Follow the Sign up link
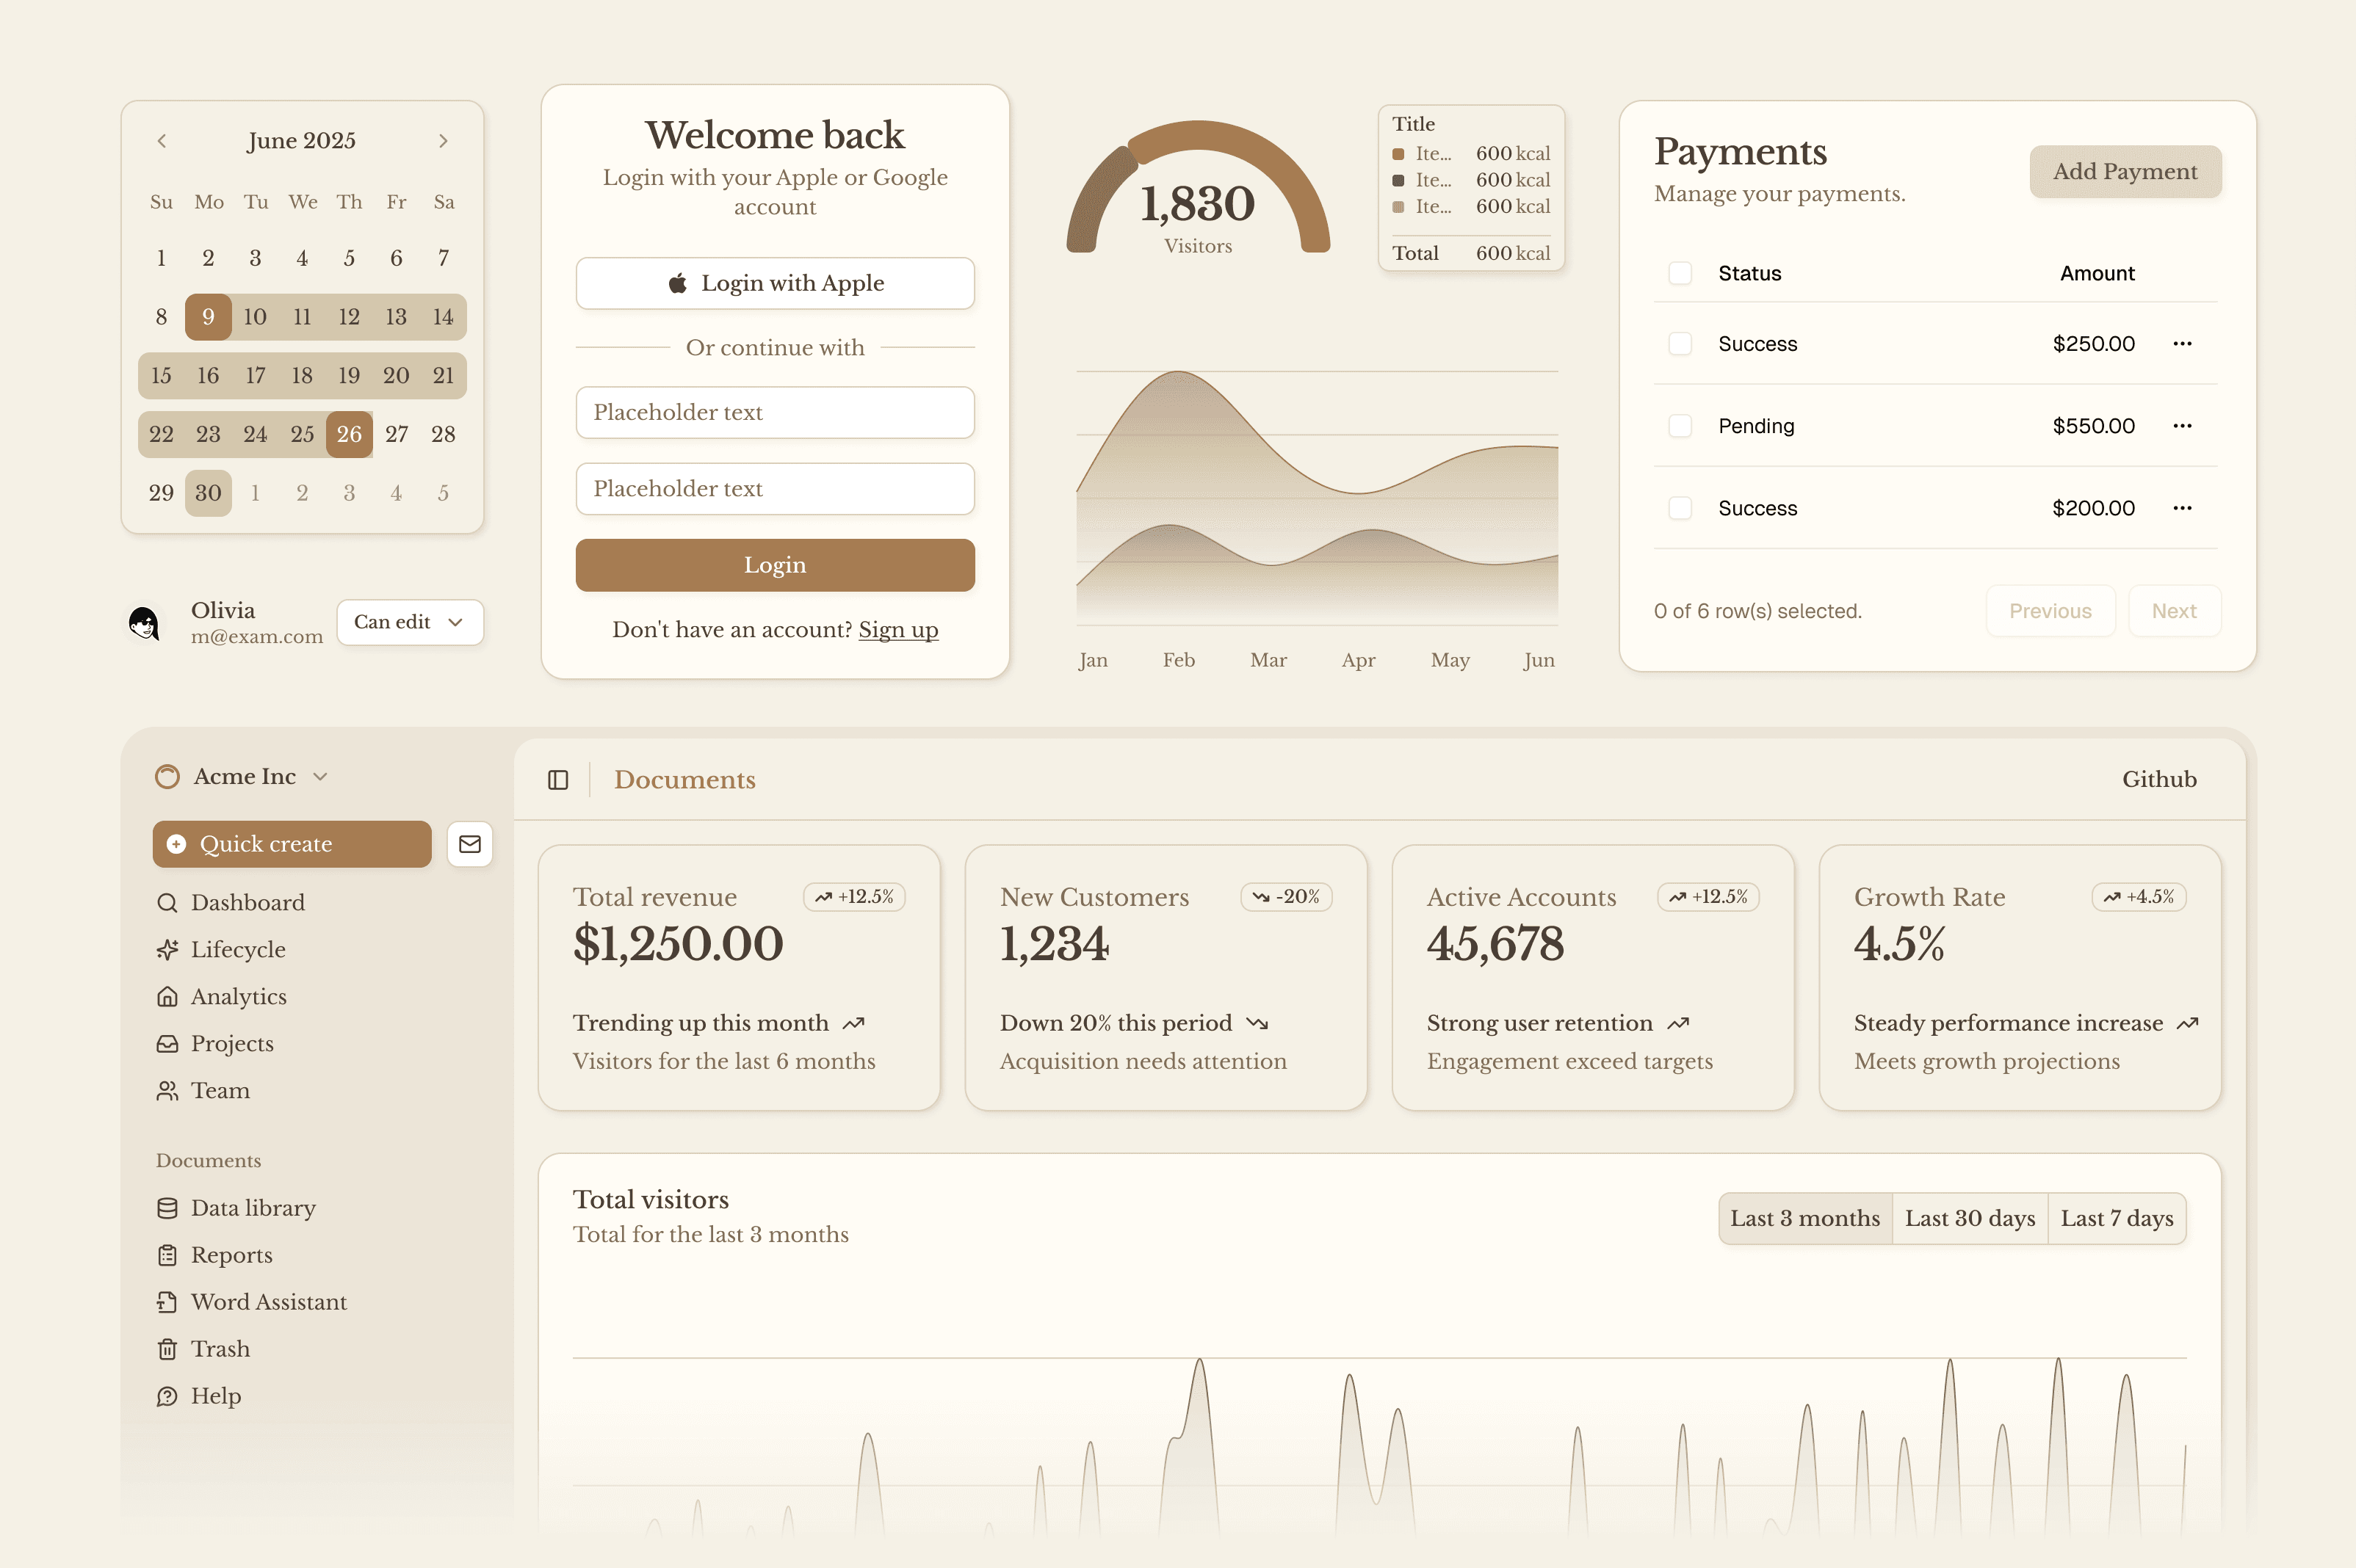 (897, 630)
